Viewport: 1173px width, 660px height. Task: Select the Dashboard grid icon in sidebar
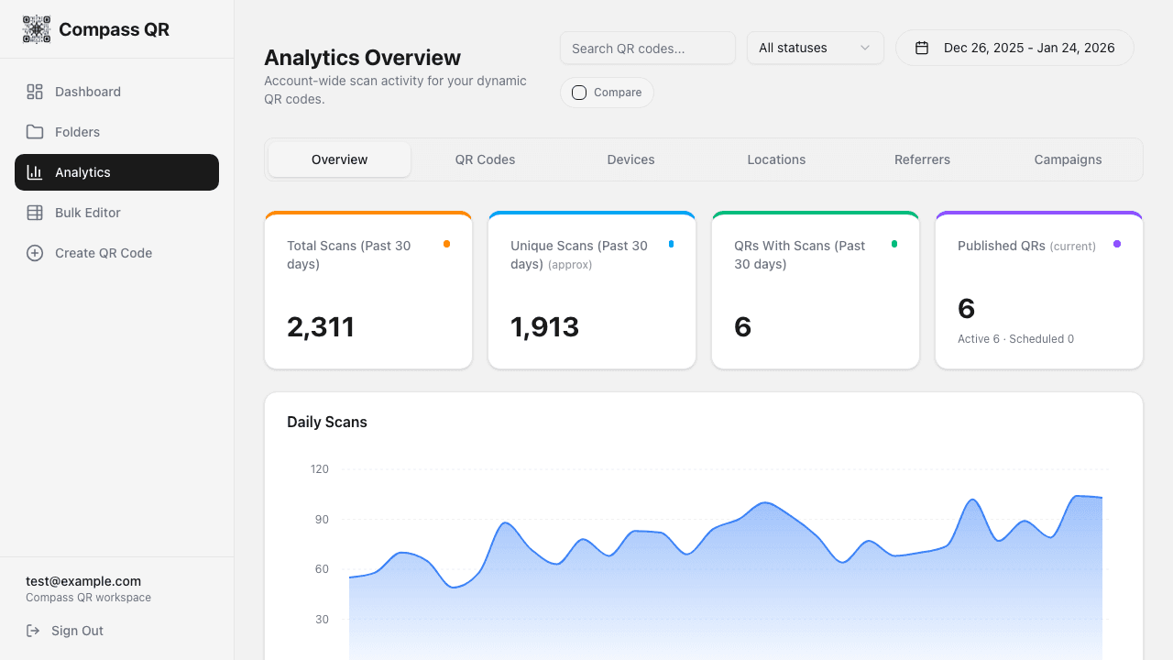pyautogui.click(x=35, y=92)
